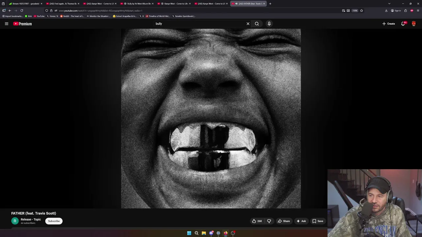
Task: Open 'Monitor the Situation' bookmark
Action: click(99, 16)
